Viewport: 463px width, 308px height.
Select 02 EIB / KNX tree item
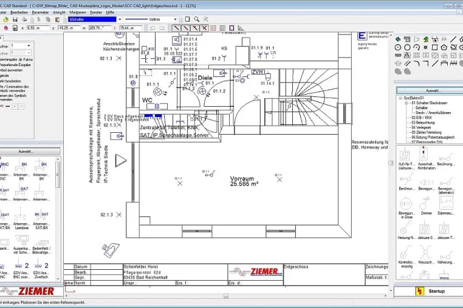pos(422,118)
